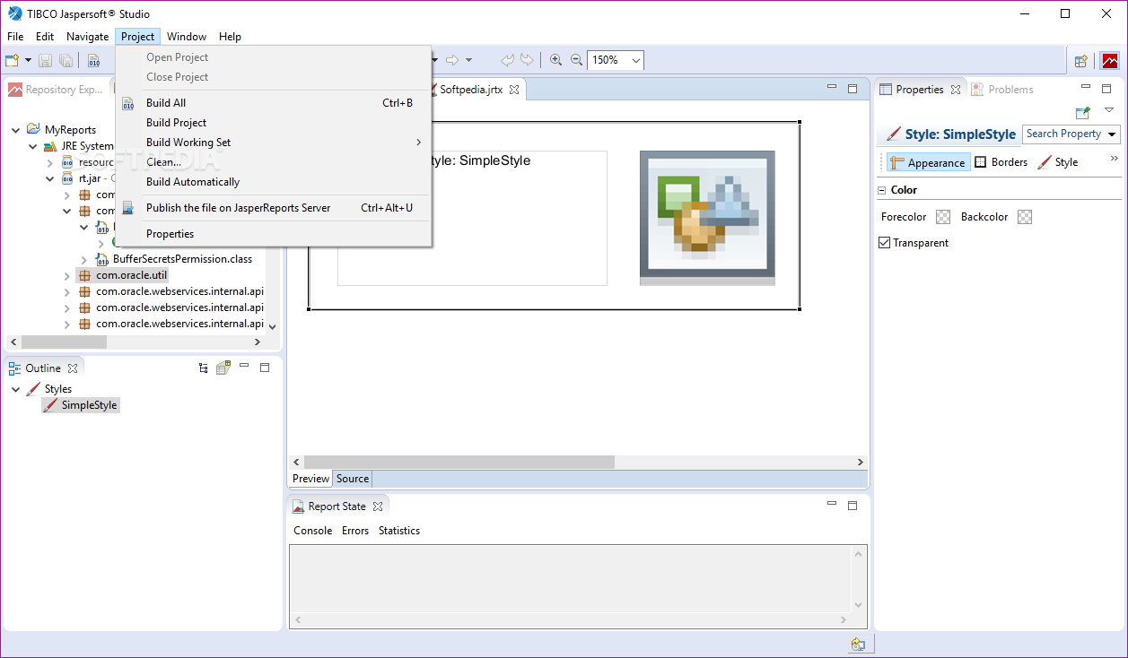Close the Outline view with its X
Image resolution: width=1128 pixels, height=658 pixels.
(x=73, y=368)
